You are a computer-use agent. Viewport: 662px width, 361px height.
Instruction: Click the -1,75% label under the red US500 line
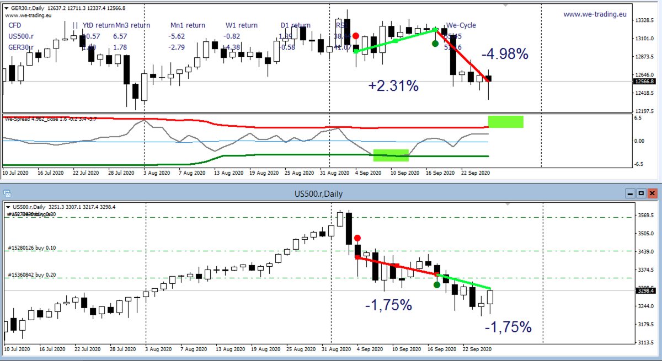tap(388, 305)
